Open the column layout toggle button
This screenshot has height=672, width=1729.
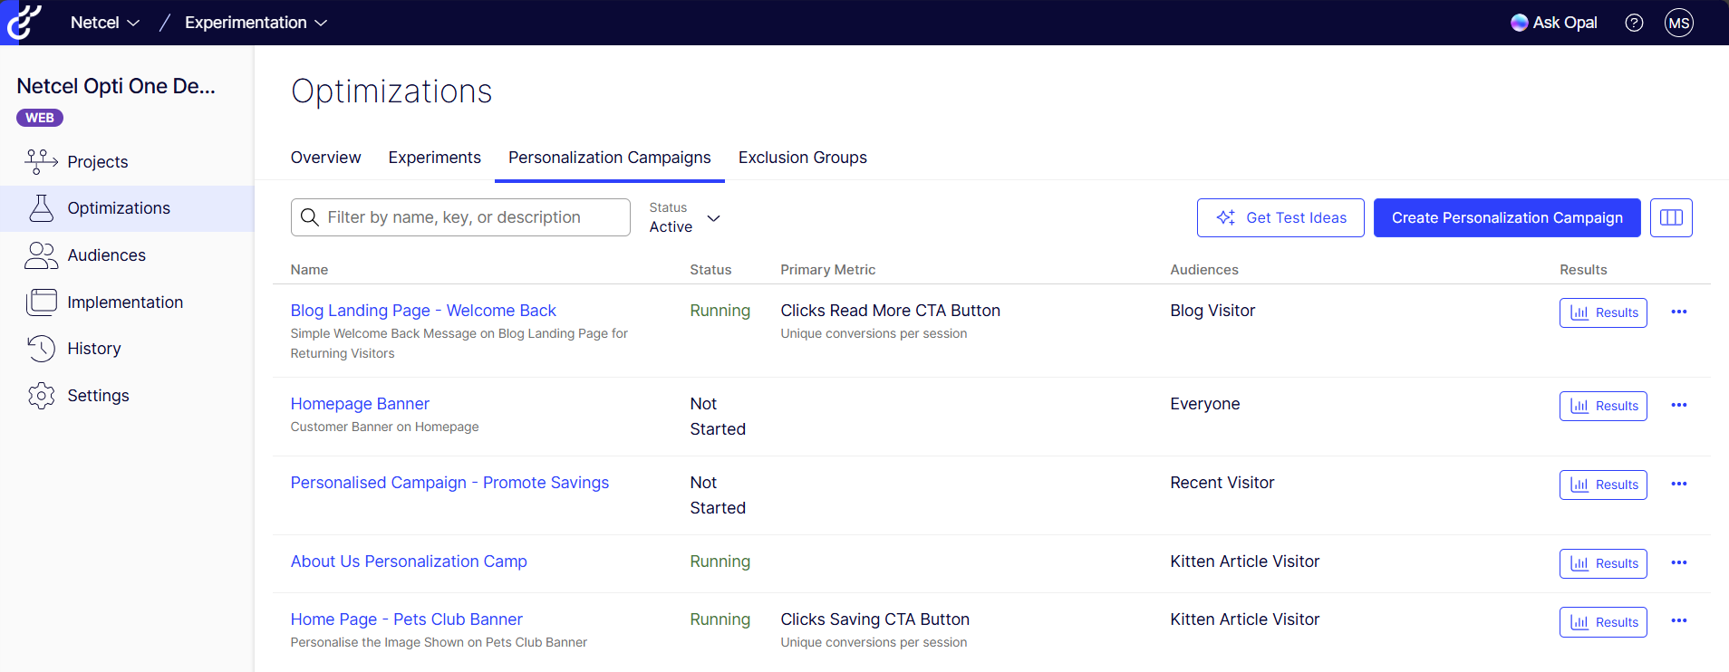pyautogui.click(x=1671, y=217)
